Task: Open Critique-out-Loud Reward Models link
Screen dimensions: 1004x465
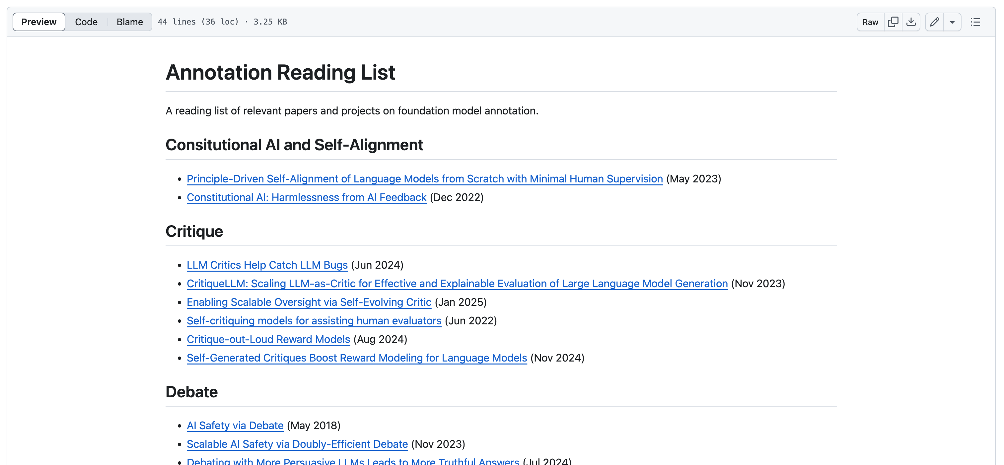Action: 268,340
